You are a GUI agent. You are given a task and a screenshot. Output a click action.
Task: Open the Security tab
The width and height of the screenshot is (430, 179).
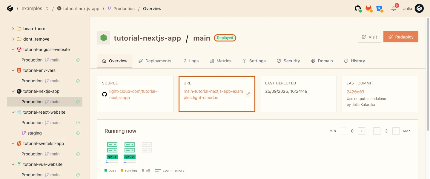pyautogui.click(x=288, y=61)
